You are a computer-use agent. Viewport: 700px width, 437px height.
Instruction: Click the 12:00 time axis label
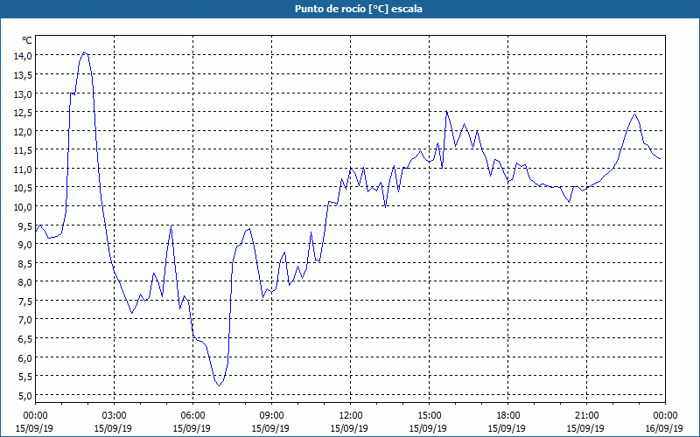pos(351,416)
